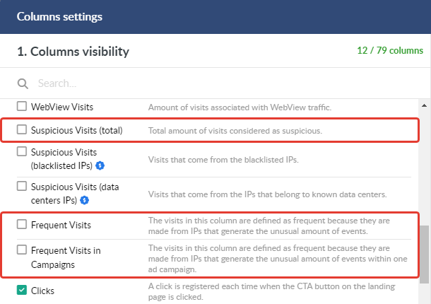The image size is (431, 304).
Task: Check the Frequent Visits checkbox
Action: coord(22,224)
